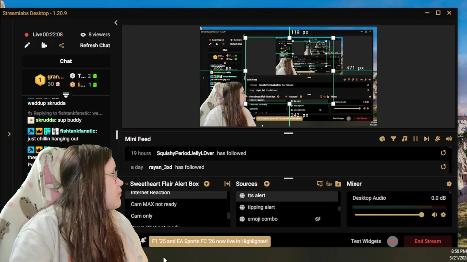Click the SquishyPeriodJellyLOver username in Mini Feed
Screen dimensions: 467x262
pos(185,153)
